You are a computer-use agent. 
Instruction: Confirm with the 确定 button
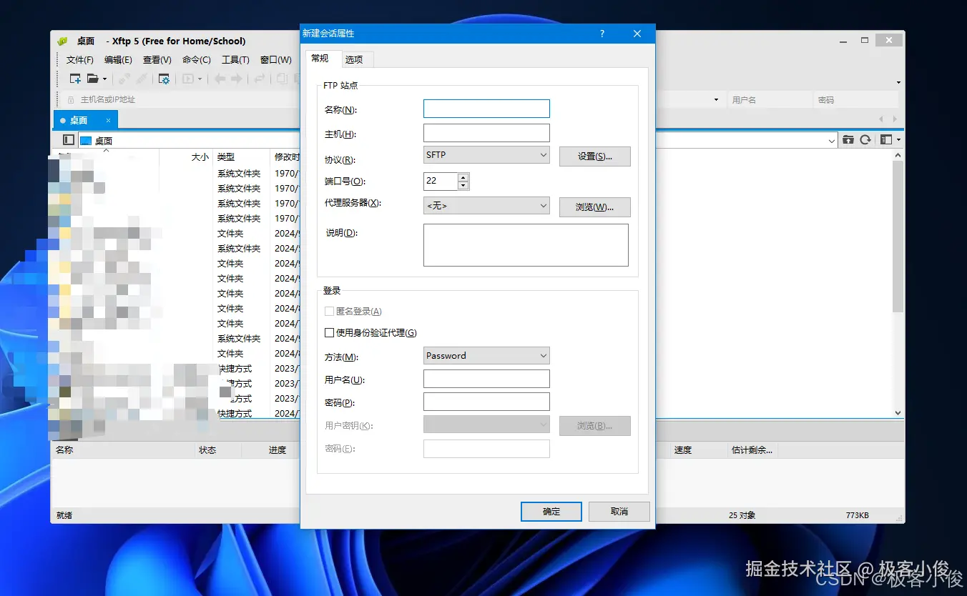tap(551, 512)
